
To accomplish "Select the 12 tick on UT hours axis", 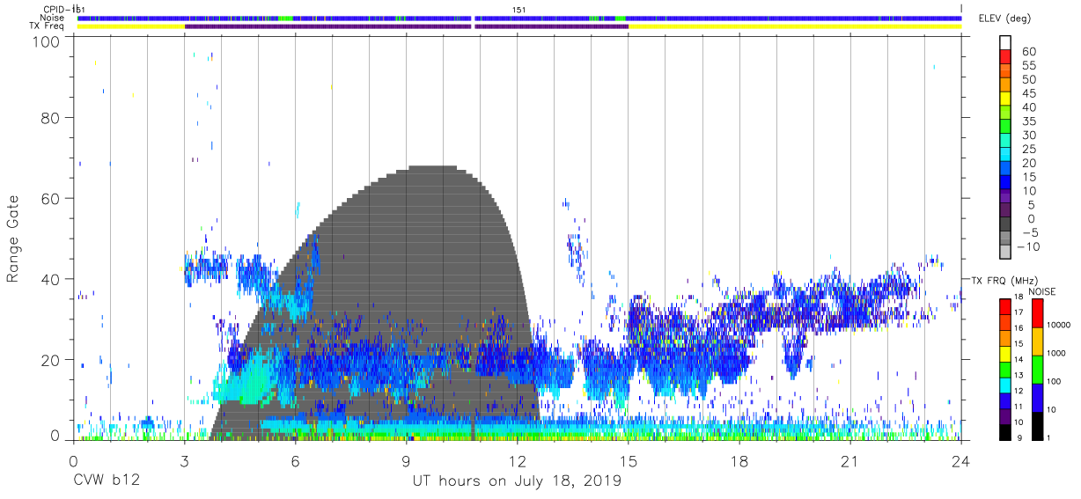I will point(517,462).
